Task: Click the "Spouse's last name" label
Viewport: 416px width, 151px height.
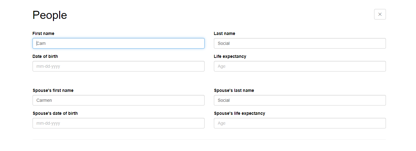Action: [234, 90]
